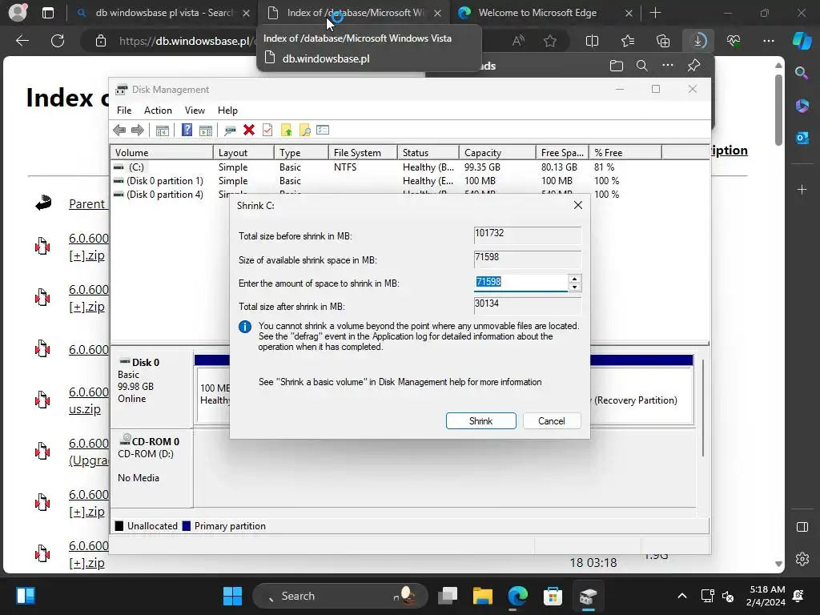The image size is (820, 615).
Task: Switch to the db windowsbase pl vista search tab
Action: (x=163, y=13)
